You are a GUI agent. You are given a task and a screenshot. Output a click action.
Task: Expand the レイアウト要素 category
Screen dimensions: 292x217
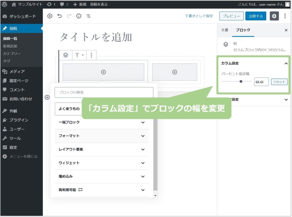[102, 150]
